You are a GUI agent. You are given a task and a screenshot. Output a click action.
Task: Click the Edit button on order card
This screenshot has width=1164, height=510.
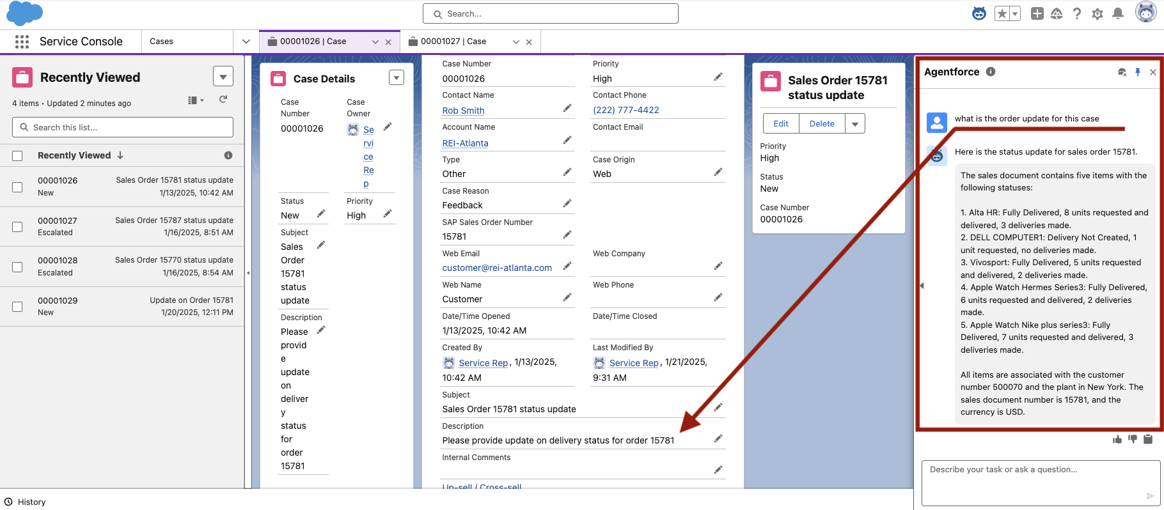pyautogui.click(x=781, y=123)
